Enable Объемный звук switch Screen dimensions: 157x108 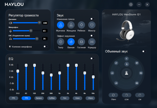point(144,51)
